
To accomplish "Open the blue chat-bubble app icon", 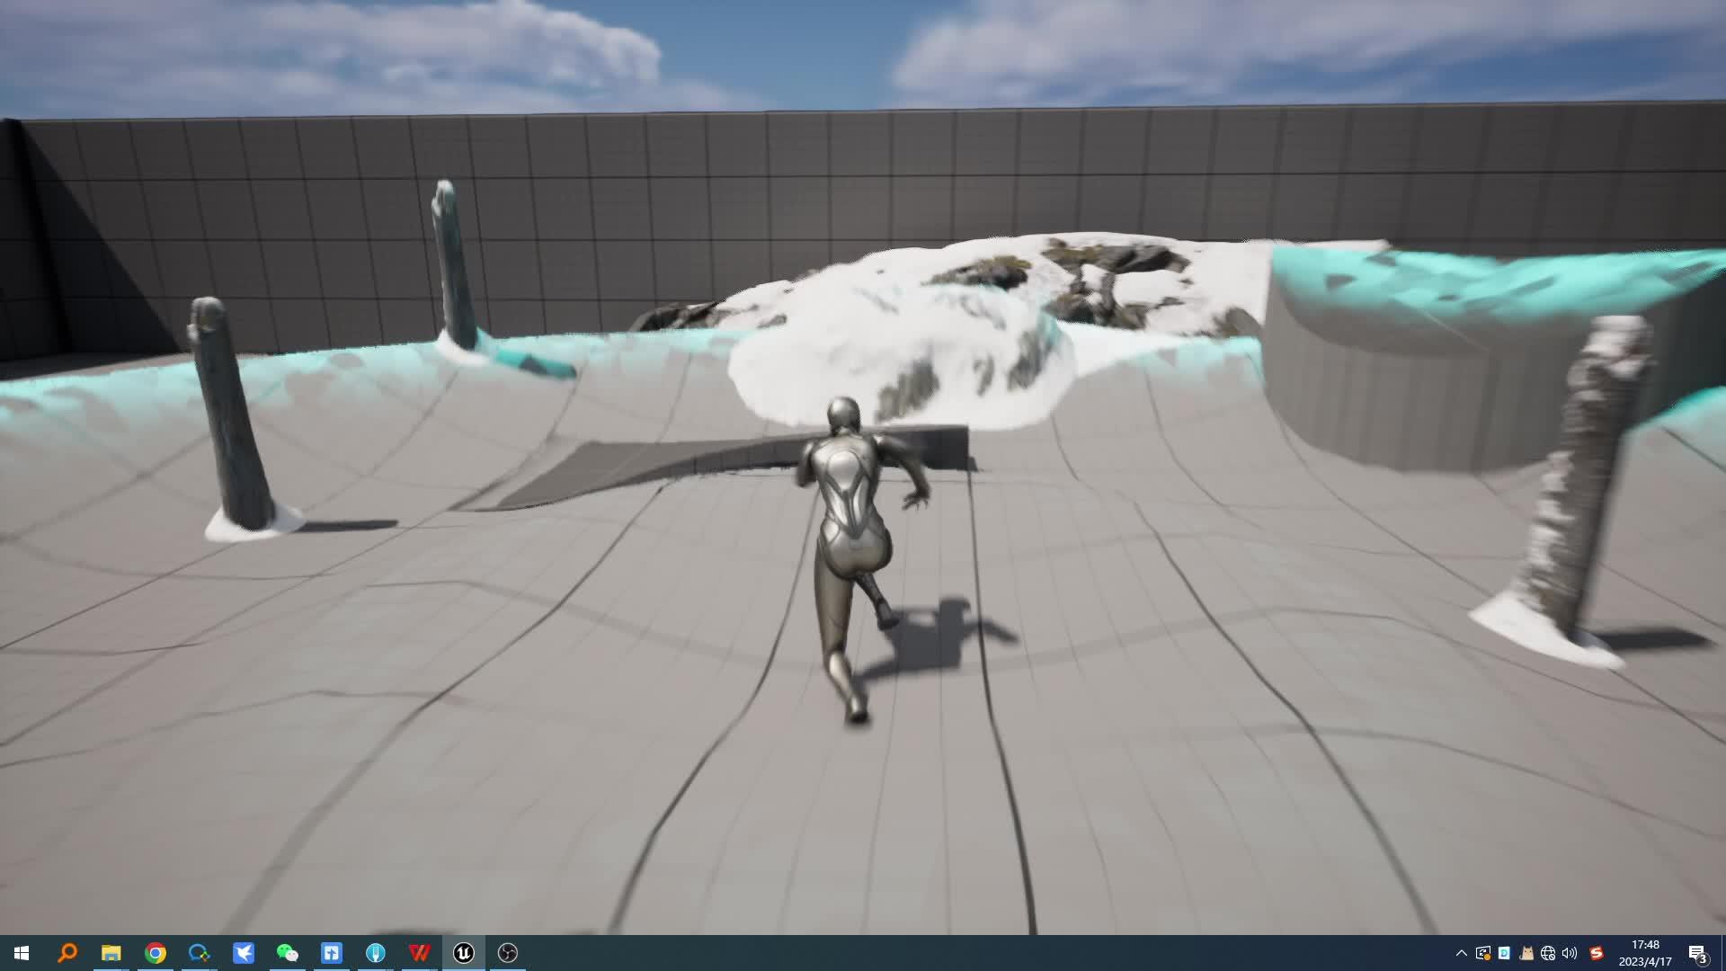I will point(199,953).
